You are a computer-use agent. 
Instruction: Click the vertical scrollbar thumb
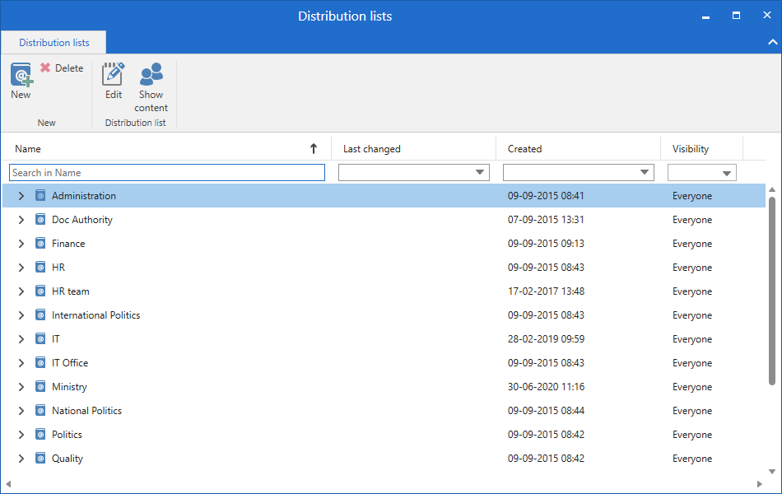point(772,291)
